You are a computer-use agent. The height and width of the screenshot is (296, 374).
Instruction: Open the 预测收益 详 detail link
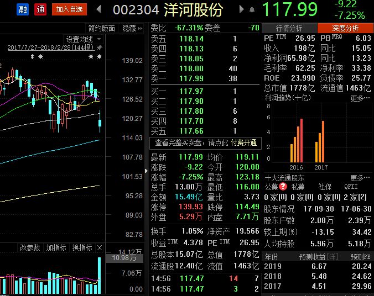pyautogui.click(x=333, y=257)
